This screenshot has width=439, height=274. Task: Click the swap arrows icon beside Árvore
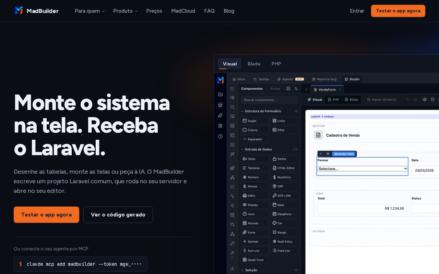(296, 89)
